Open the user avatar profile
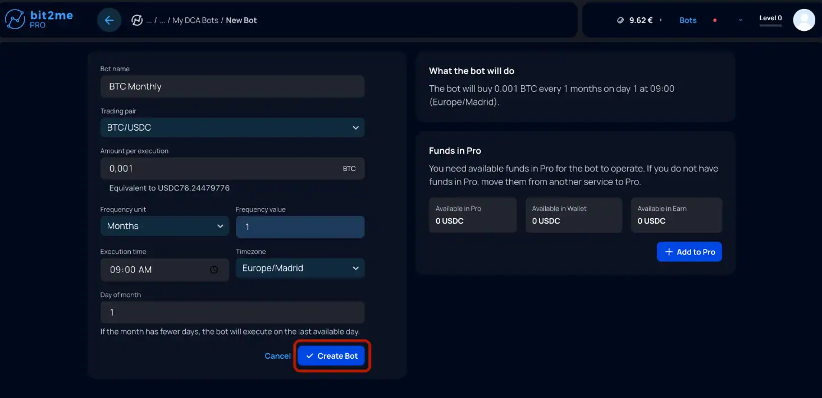The image size is (822, 398). click(804, 20)
